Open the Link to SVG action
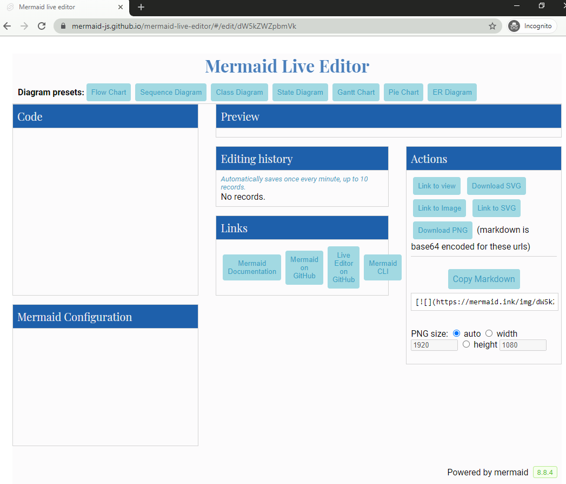566x484 pixels. coord(496,208)
